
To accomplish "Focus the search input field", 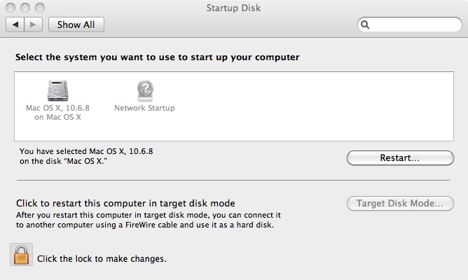I will pyautogui.click(x=413, y=24).
